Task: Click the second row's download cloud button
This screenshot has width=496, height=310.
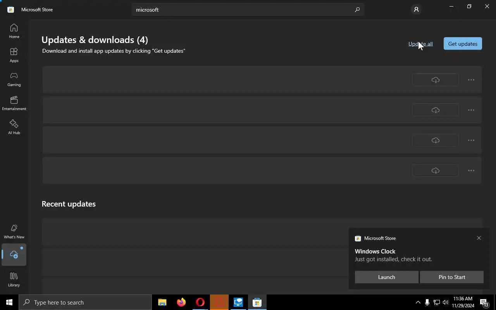Action: (436, 110)
